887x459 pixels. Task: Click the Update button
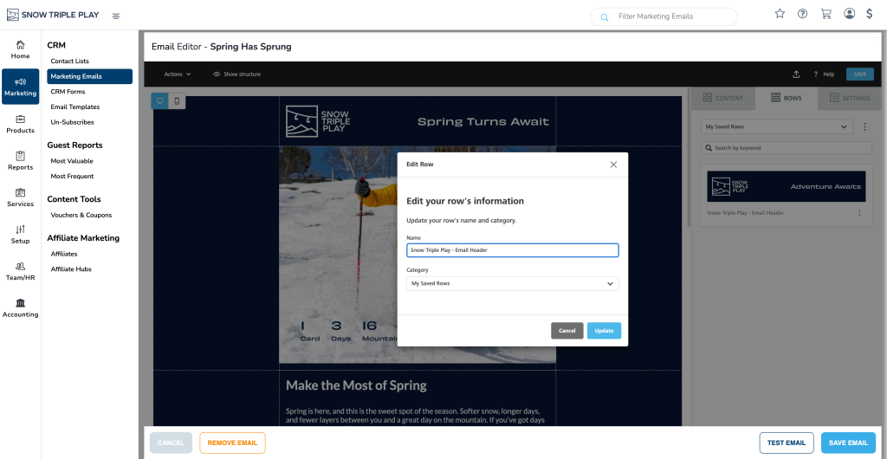click(x=604, y=331)
